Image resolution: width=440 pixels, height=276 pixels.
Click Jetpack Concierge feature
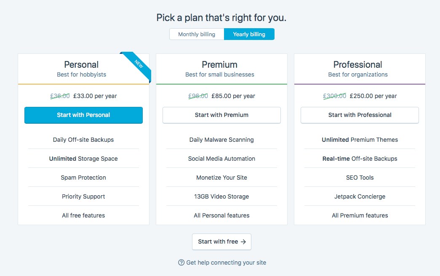360,196
